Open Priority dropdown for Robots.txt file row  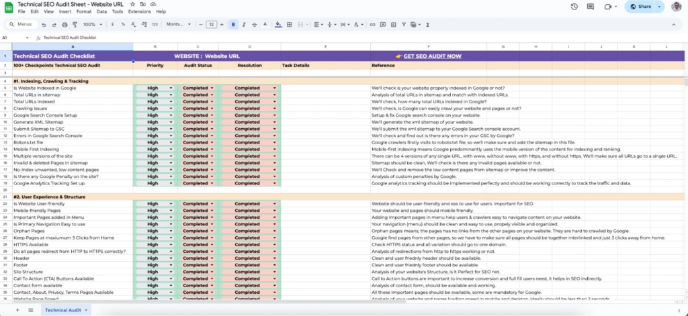tap(171, 142)
